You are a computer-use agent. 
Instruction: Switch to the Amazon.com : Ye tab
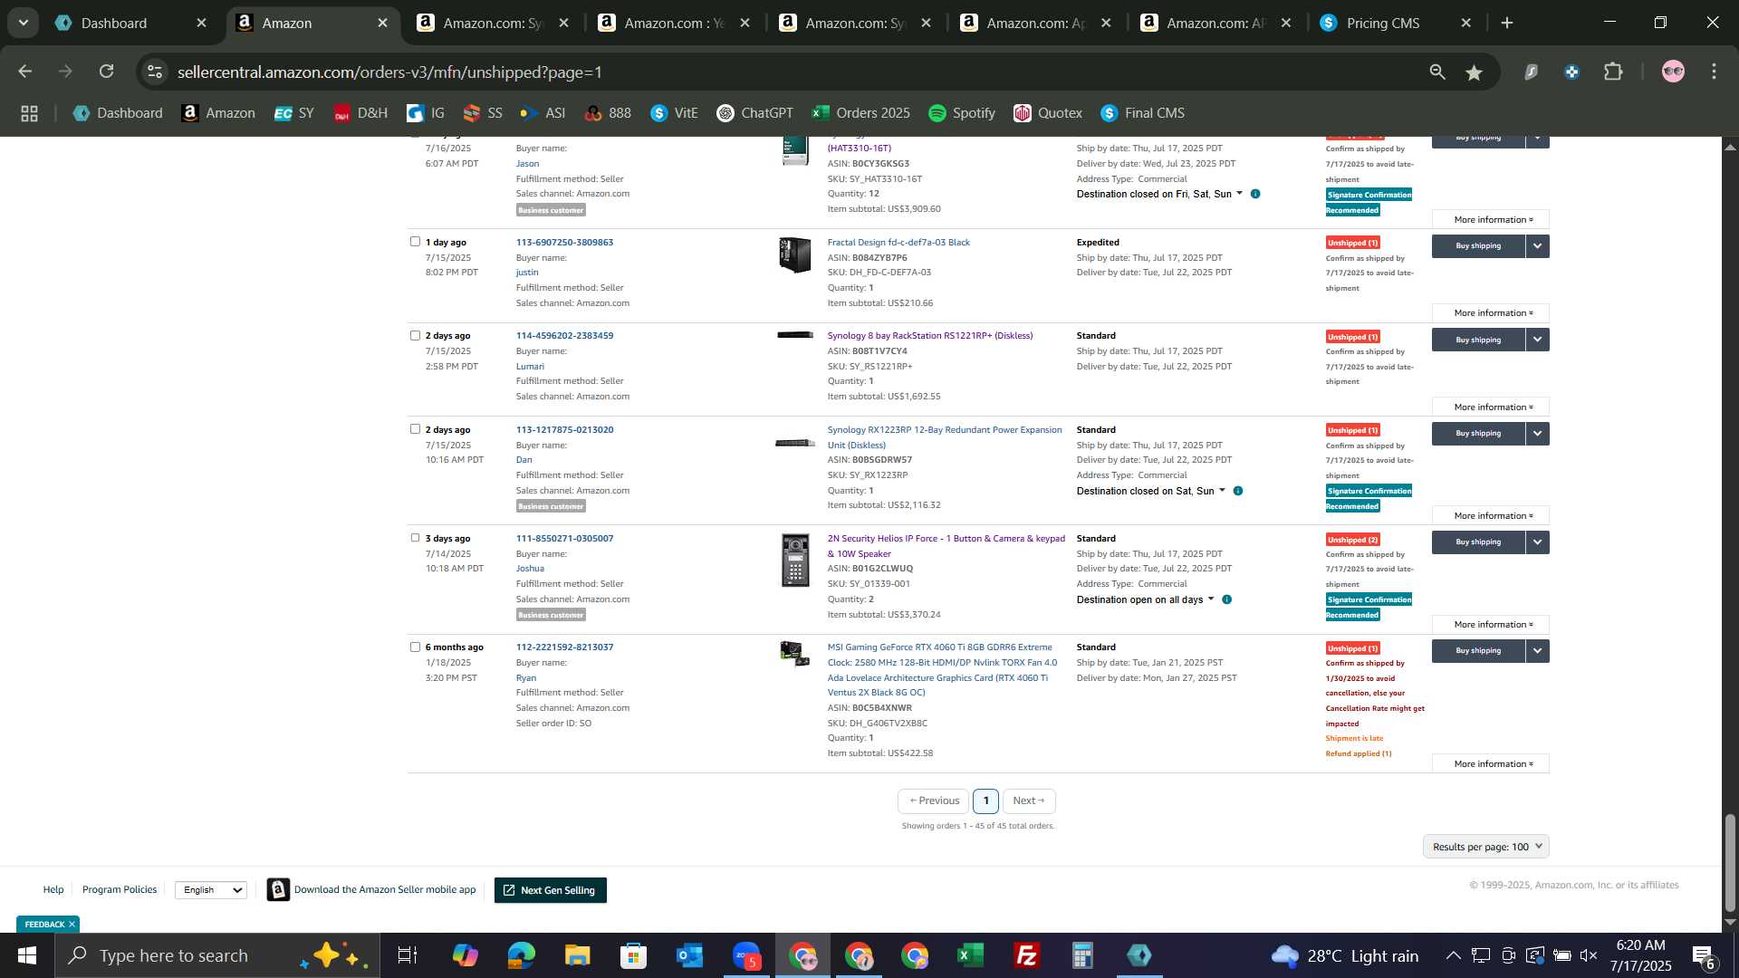[675, 24]
